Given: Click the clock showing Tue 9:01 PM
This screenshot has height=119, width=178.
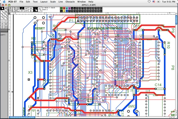Looking at the screenshot, I should pos(169,1).
